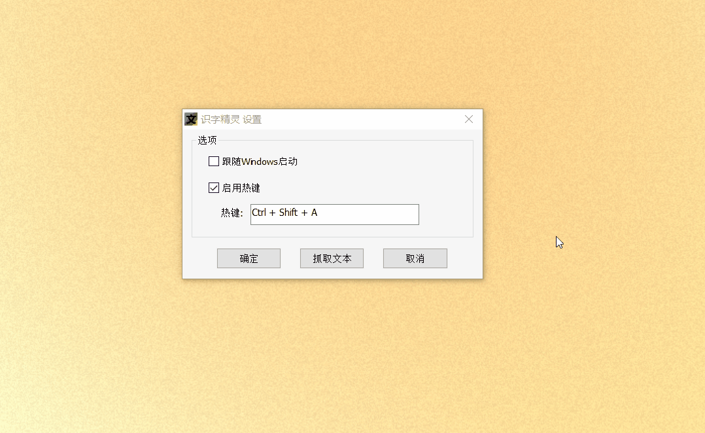Start capture with 抓取文本 button
This screenshot has width=705, height=433.
click(332, 258)
